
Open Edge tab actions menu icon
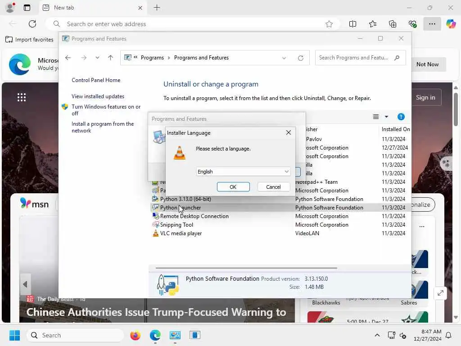pyautogui.click(x=27, y=8)
